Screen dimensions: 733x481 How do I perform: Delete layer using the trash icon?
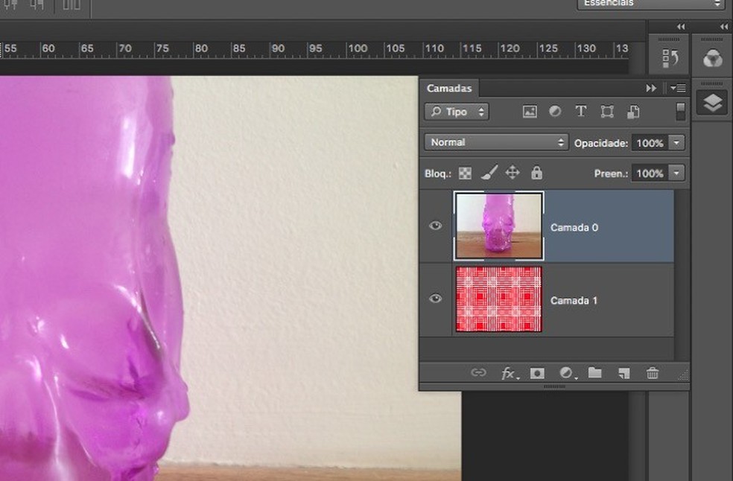coord(653,373)
